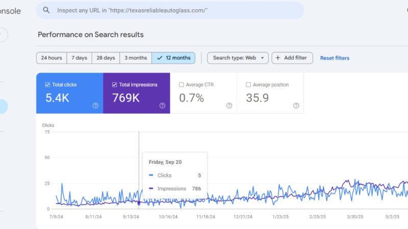Uncheck the Total impressions checkbox
Image resolution: width=408 pixels, height=229 pixels.
coord(114,84)
